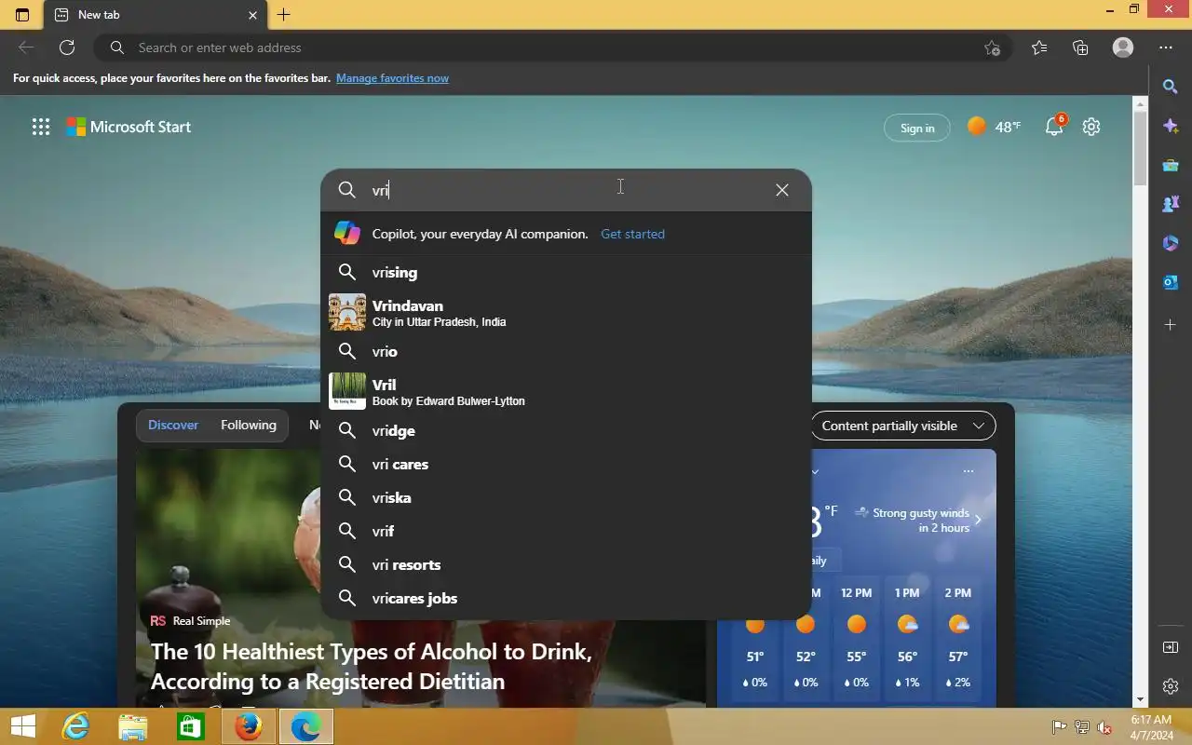Screen dimensions: 1192x745
Task: Choose the "vriska" suggestion
Action: tap(566, 497)
